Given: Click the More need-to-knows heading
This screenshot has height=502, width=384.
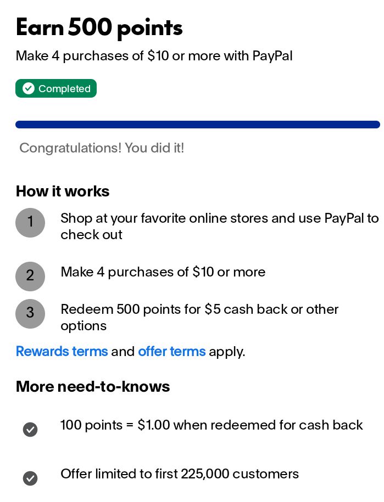Looking at the screenshot, I should pyautogui.click(x=93, y=386).
